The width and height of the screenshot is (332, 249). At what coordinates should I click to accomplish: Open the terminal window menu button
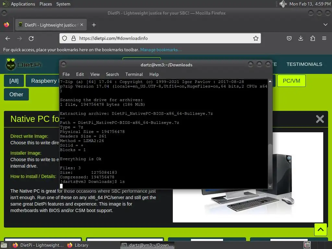click(x=64, y=64)
